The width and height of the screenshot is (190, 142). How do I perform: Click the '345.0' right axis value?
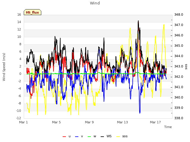tap(179, 46)
